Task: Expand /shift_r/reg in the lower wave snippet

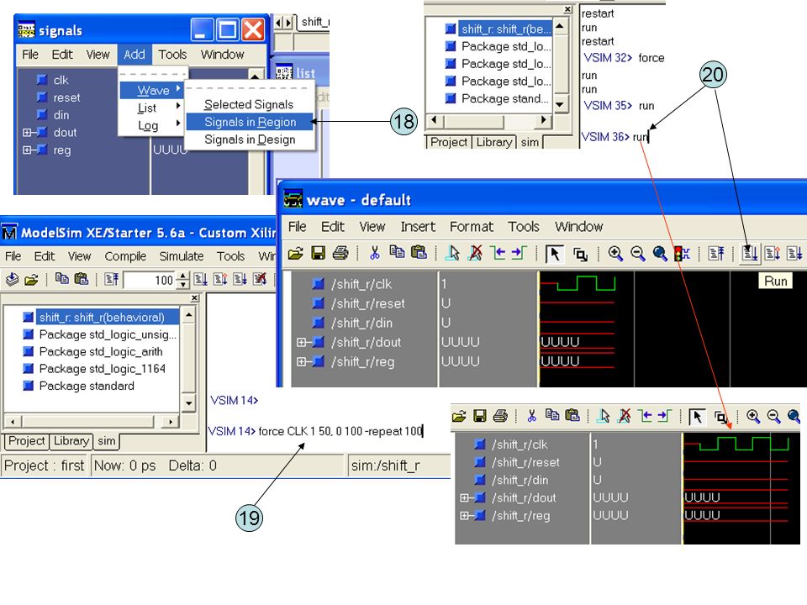Action: click(x=464, y=515)
